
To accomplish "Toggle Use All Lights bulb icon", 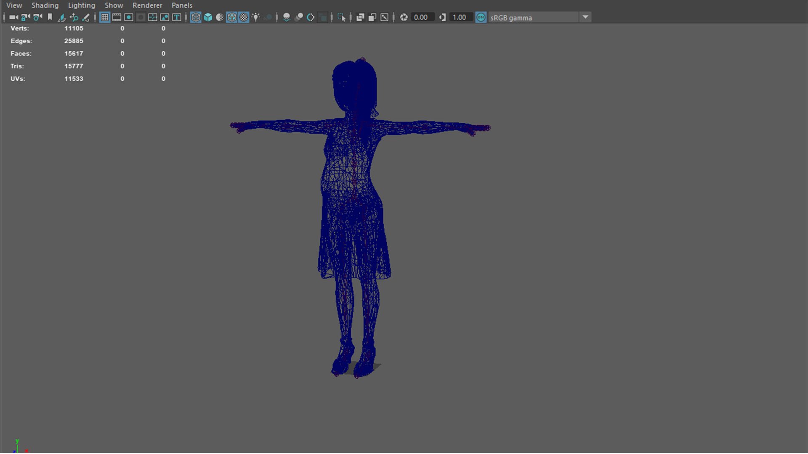I will tap(256, 17).
